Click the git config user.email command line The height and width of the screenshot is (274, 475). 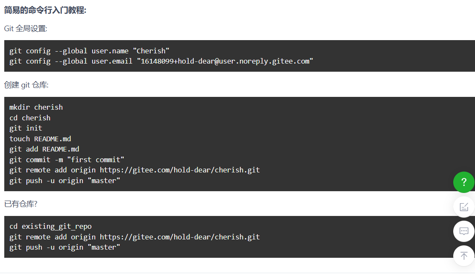pos(161,61)
